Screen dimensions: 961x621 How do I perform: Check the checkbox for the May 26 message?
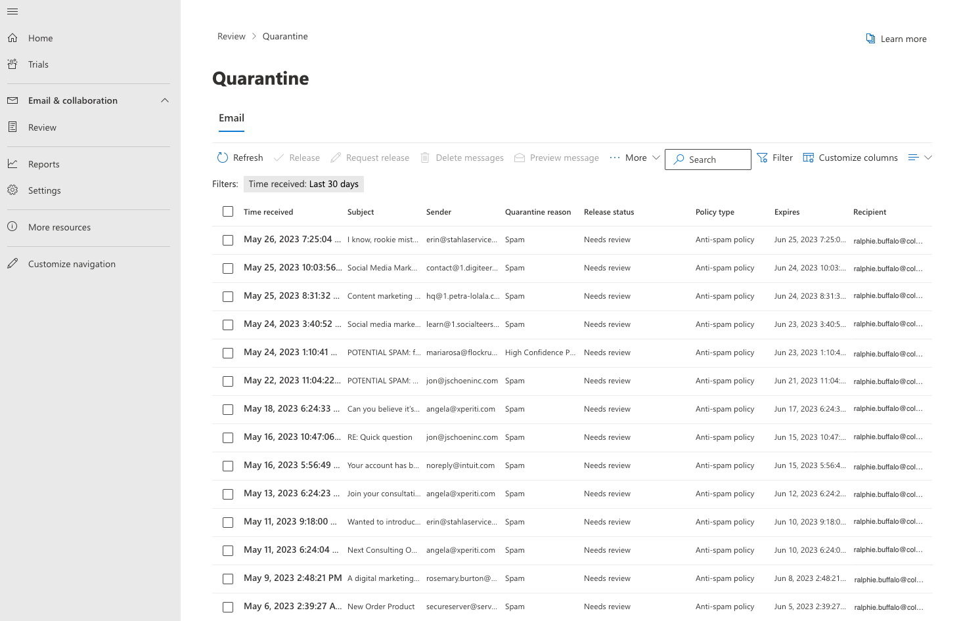[x=228, y=240]
